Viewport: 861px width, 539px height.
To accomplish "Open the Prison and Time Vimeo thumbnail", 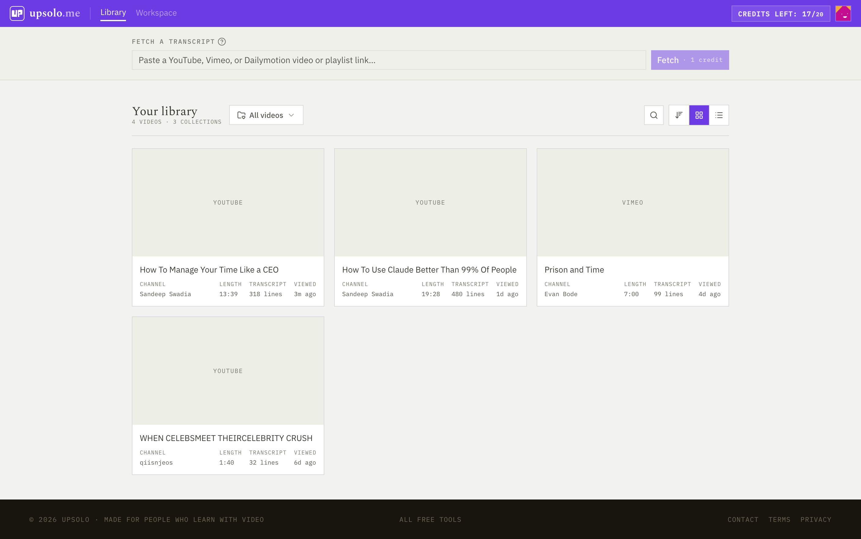I will [x=633, y=202].
